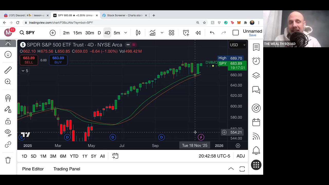This screenshot has height=185, width=329.
Task: Open the candlestick chart style selector
Action: (x=138, y=33)
